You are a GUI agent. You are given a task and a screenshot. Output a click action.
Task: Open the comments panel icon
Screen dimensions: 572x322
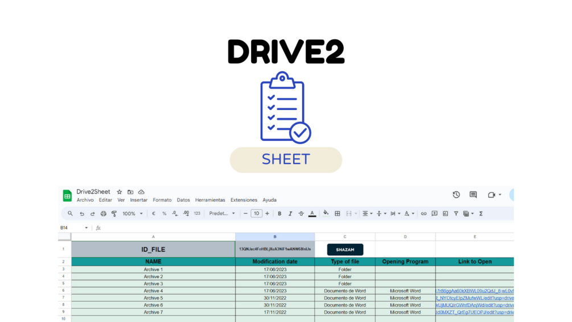click(x=473, y=194)
